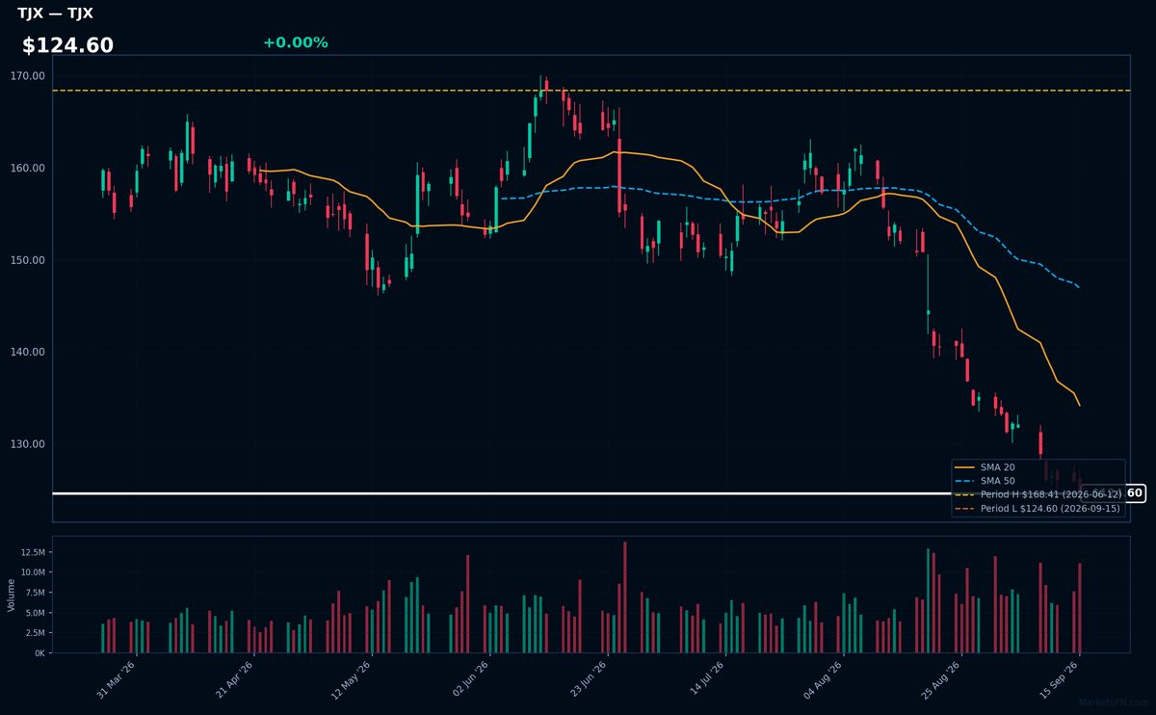Select the Period H $168.41 legend entry
1156x715 pixels.
[x=1037, y=493]
